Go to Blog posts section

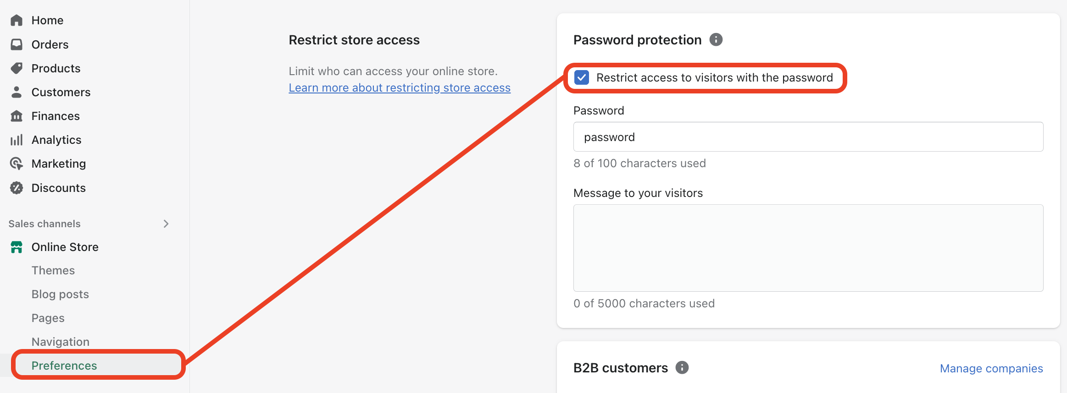(60, 294)
